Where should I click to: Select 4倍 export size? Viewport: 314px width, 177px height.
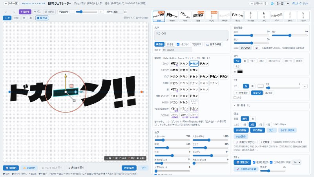tap(268, 124)
